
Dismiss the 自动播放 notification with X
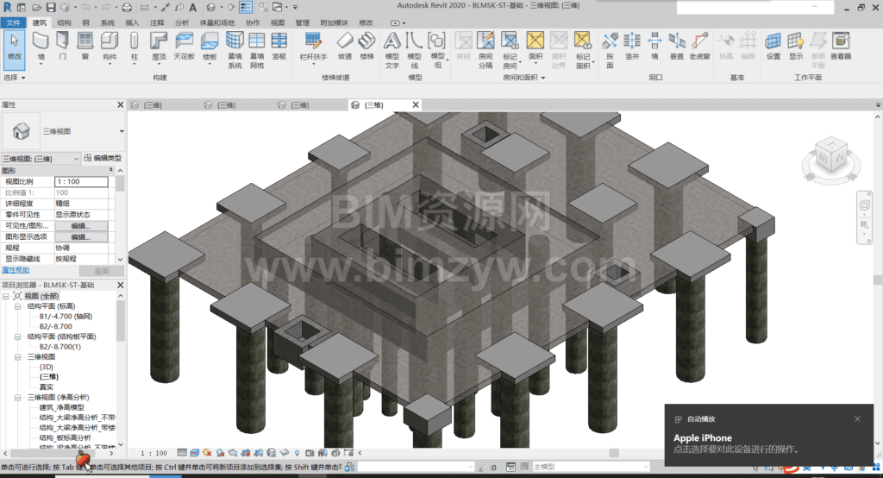pyautogui.click(x=857, y=418)
